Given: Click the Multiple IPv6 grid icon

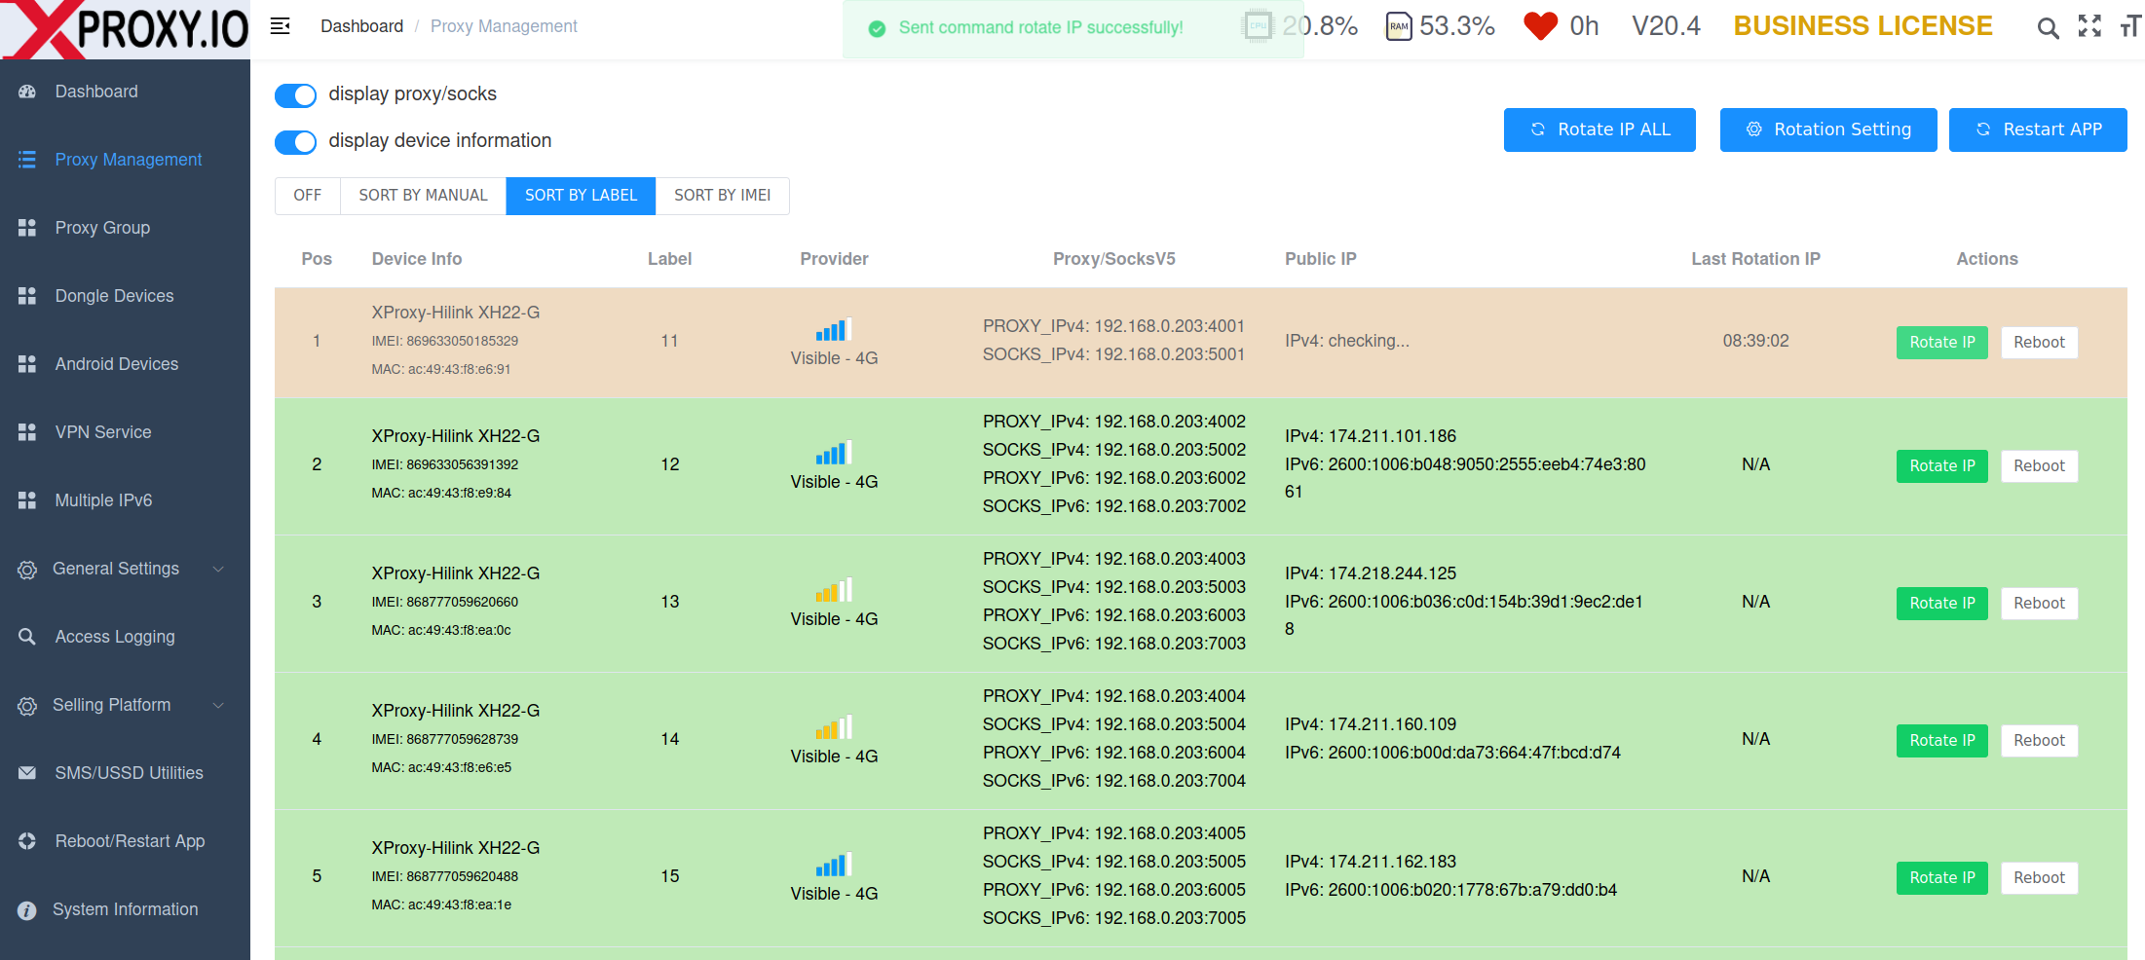Looking at the screenshot, I should coord(27,500).
